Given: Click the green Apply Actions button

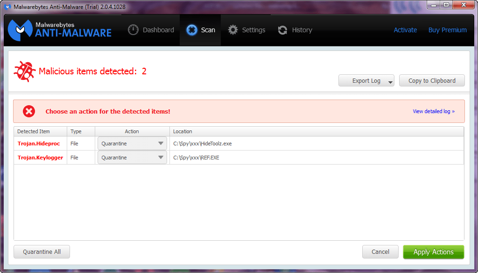Looking at the screenshot, I should (434, 252).
